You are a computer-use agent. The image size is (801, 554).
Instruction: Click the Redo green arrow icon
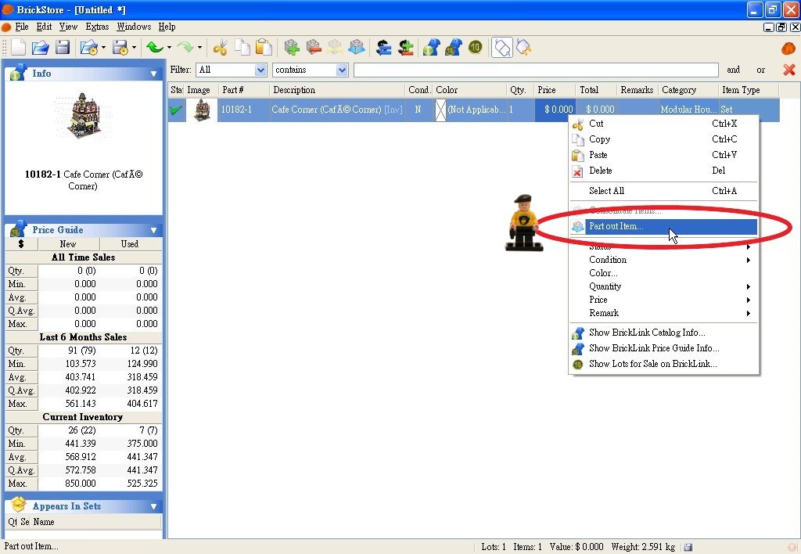[185, 48]
